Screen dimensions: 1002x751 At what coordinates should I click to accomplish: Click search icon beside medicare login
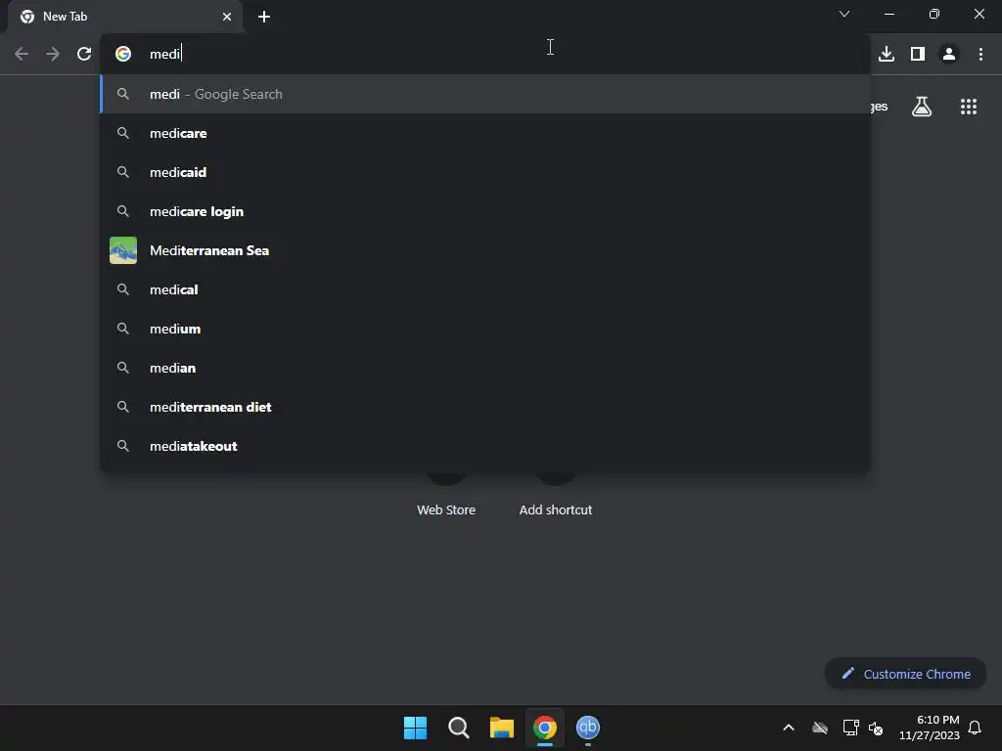[x=123, y=211]
